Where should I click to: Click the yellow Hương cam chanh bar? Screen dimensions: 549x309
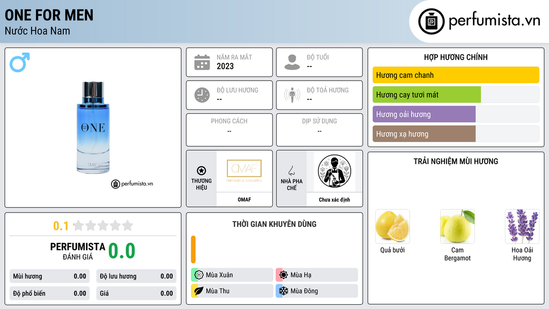pos(456,75)
